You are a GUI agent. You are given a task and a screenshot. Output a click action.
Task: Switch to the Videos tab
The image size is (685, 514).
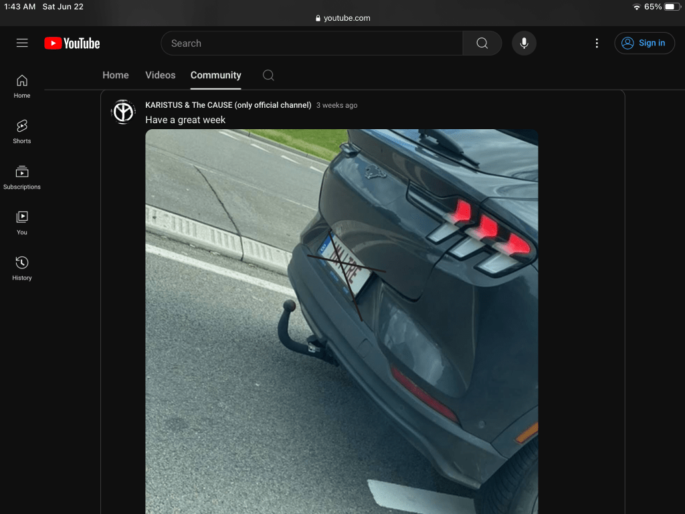(160, 75)
